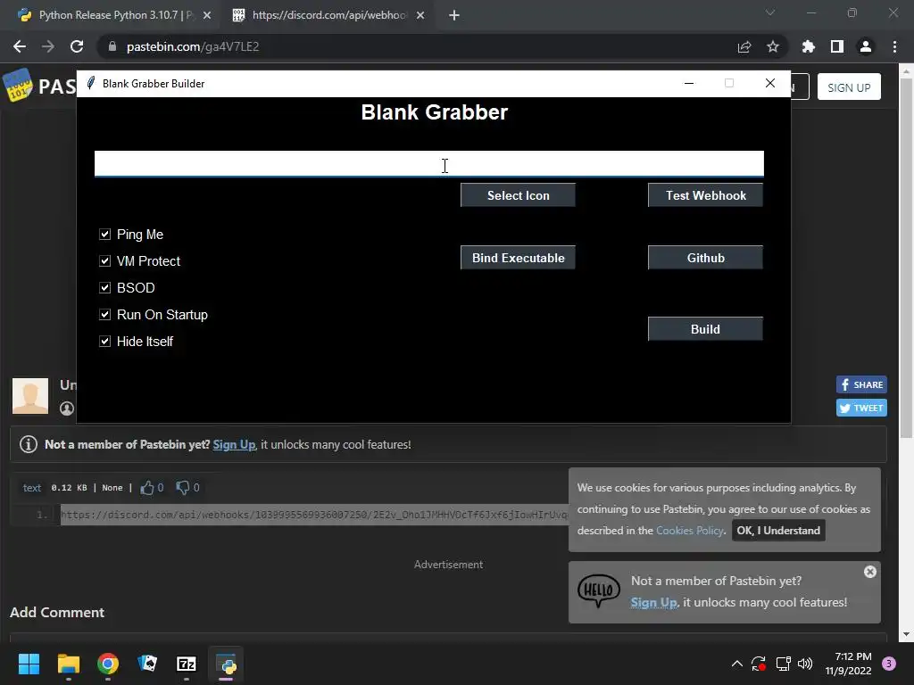Screen dimensions: 914x685
Task: Tweet this paste button
Action: coord(861,408)
